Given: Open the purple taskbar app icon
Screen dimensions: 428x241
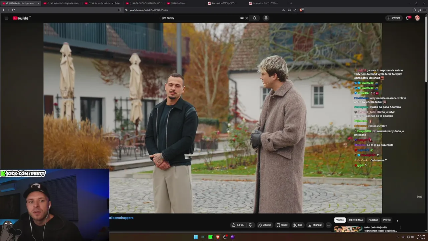Looking at the screenshot, I should (232, 237).
